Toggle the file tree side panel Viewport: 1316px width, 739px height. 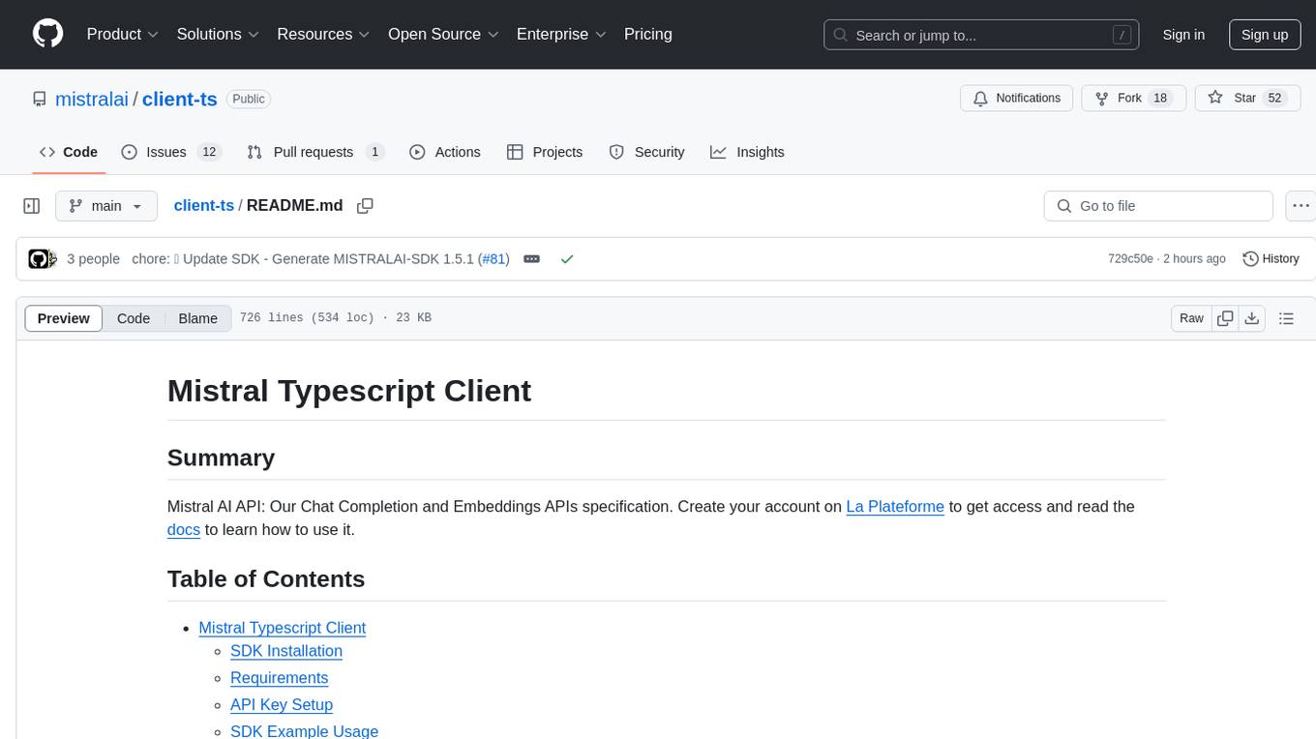coord(32,206)
